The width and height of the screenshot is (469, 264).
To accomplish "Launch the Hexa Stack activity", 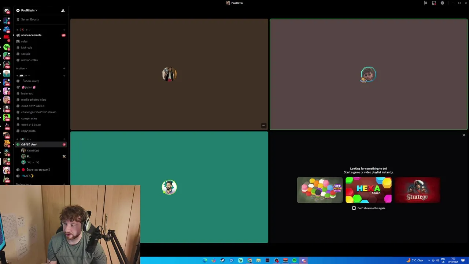I will (x=368, y=190).
